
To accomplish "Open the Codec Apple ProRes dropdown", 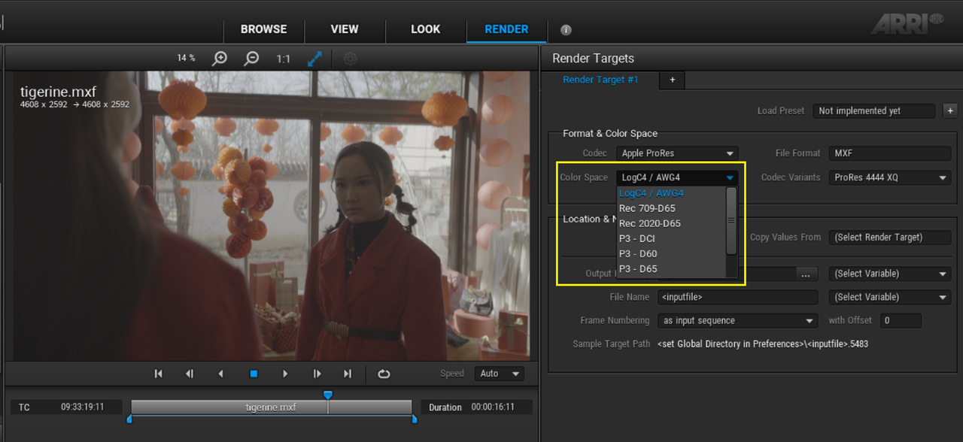I will coord(677,153).
